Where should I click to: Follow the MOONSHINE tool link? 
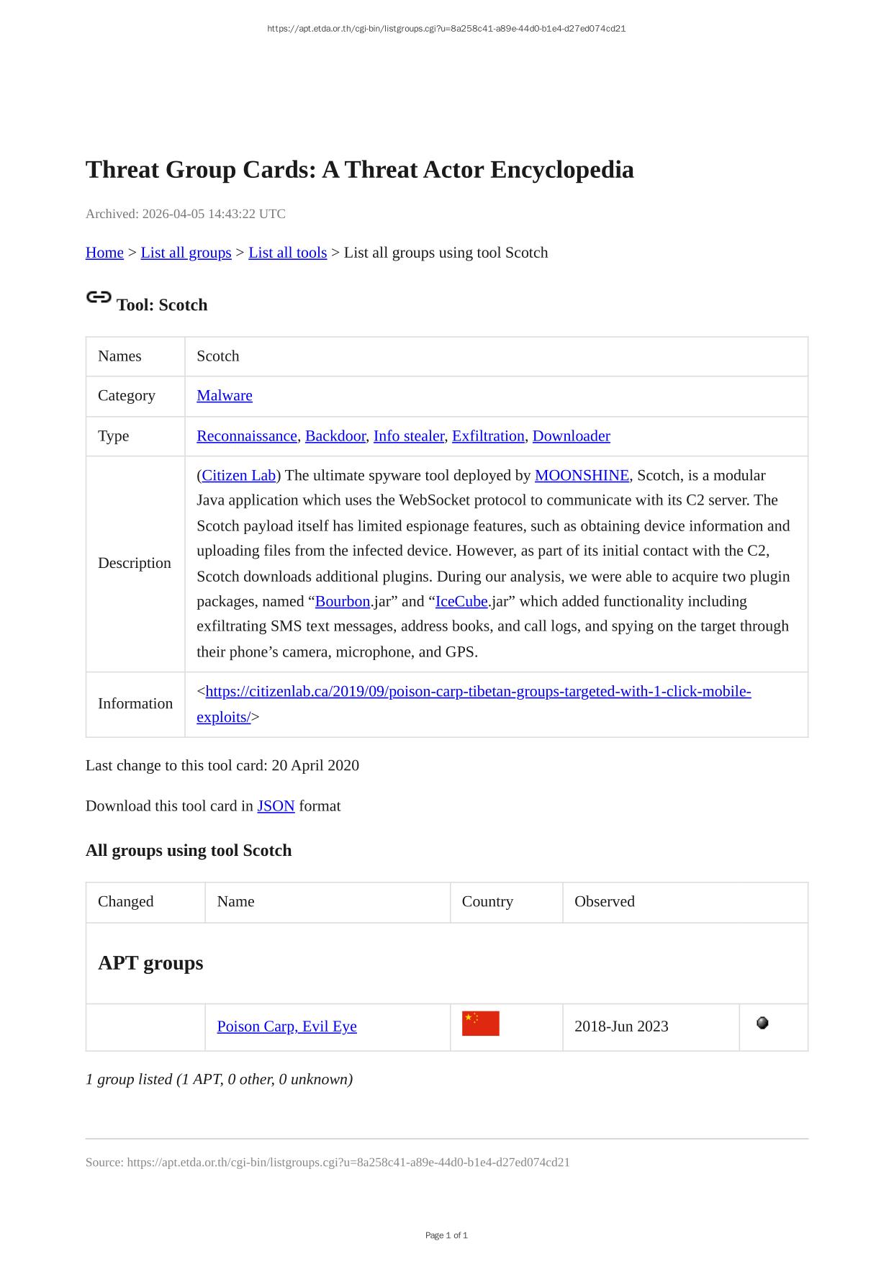[582, 476]
